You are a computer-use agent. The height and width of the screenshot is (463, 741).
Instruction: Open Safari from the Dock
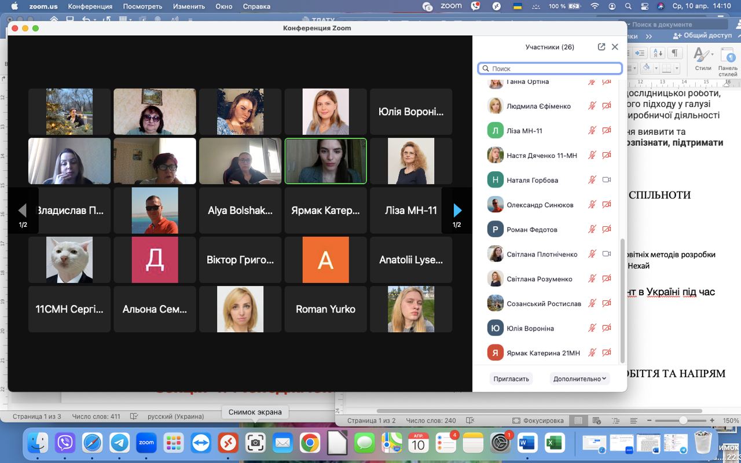[x=93, y=443]
